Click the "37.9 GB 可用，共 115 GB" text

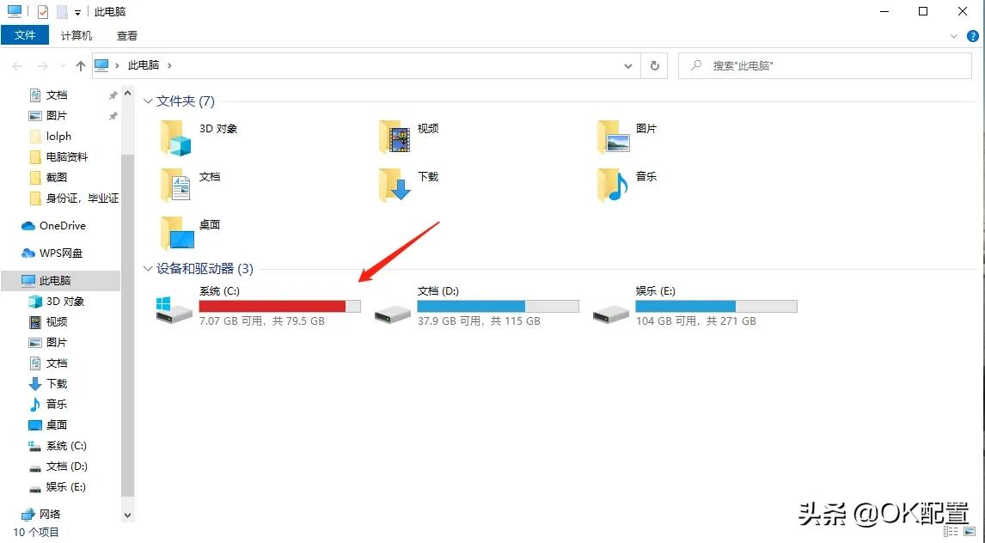click(x=480, y=320)
